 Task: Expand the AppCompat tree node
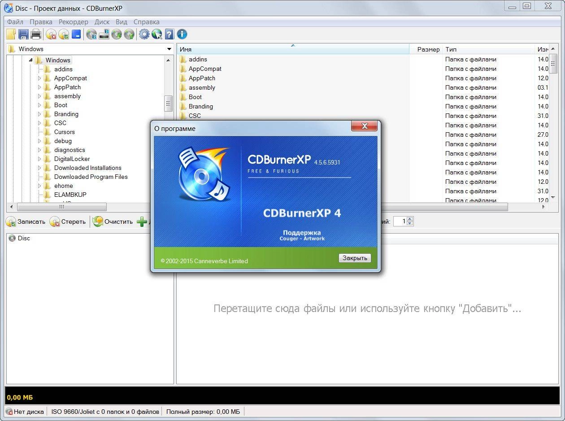39,78
